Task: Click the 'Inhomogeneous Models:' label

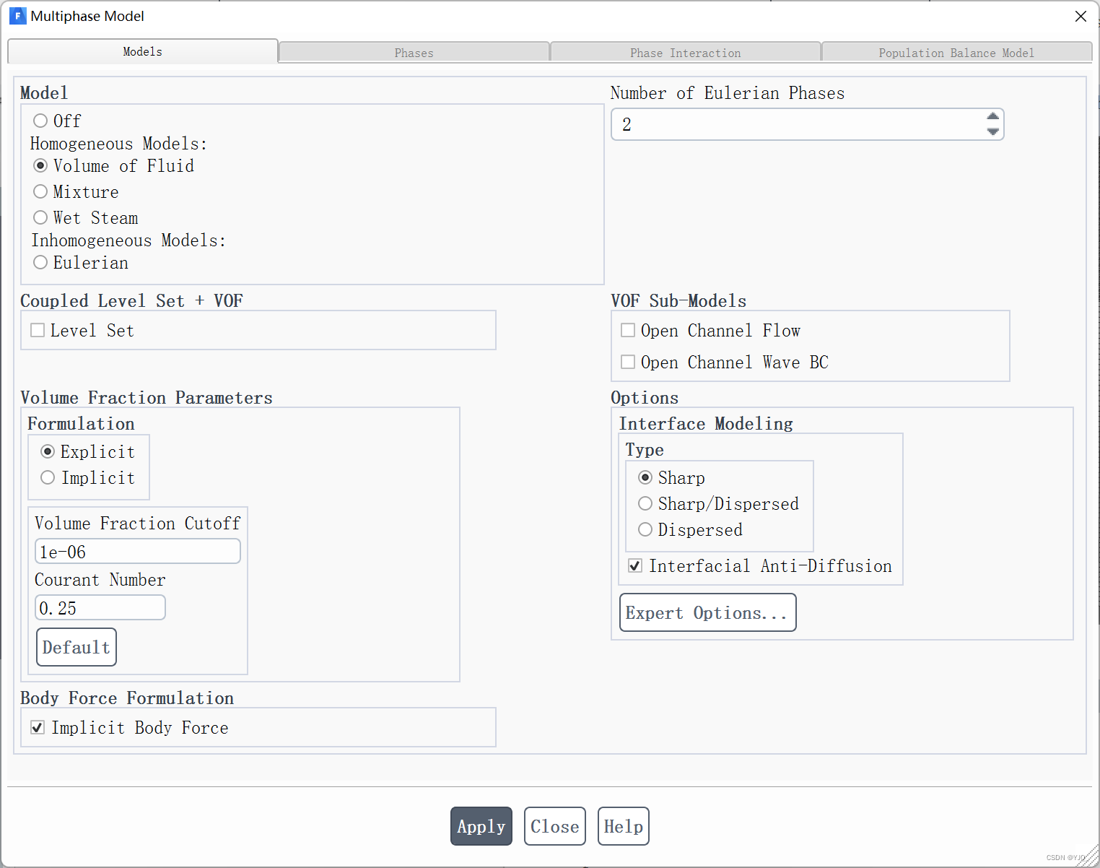Action: [x=128, y=240]
